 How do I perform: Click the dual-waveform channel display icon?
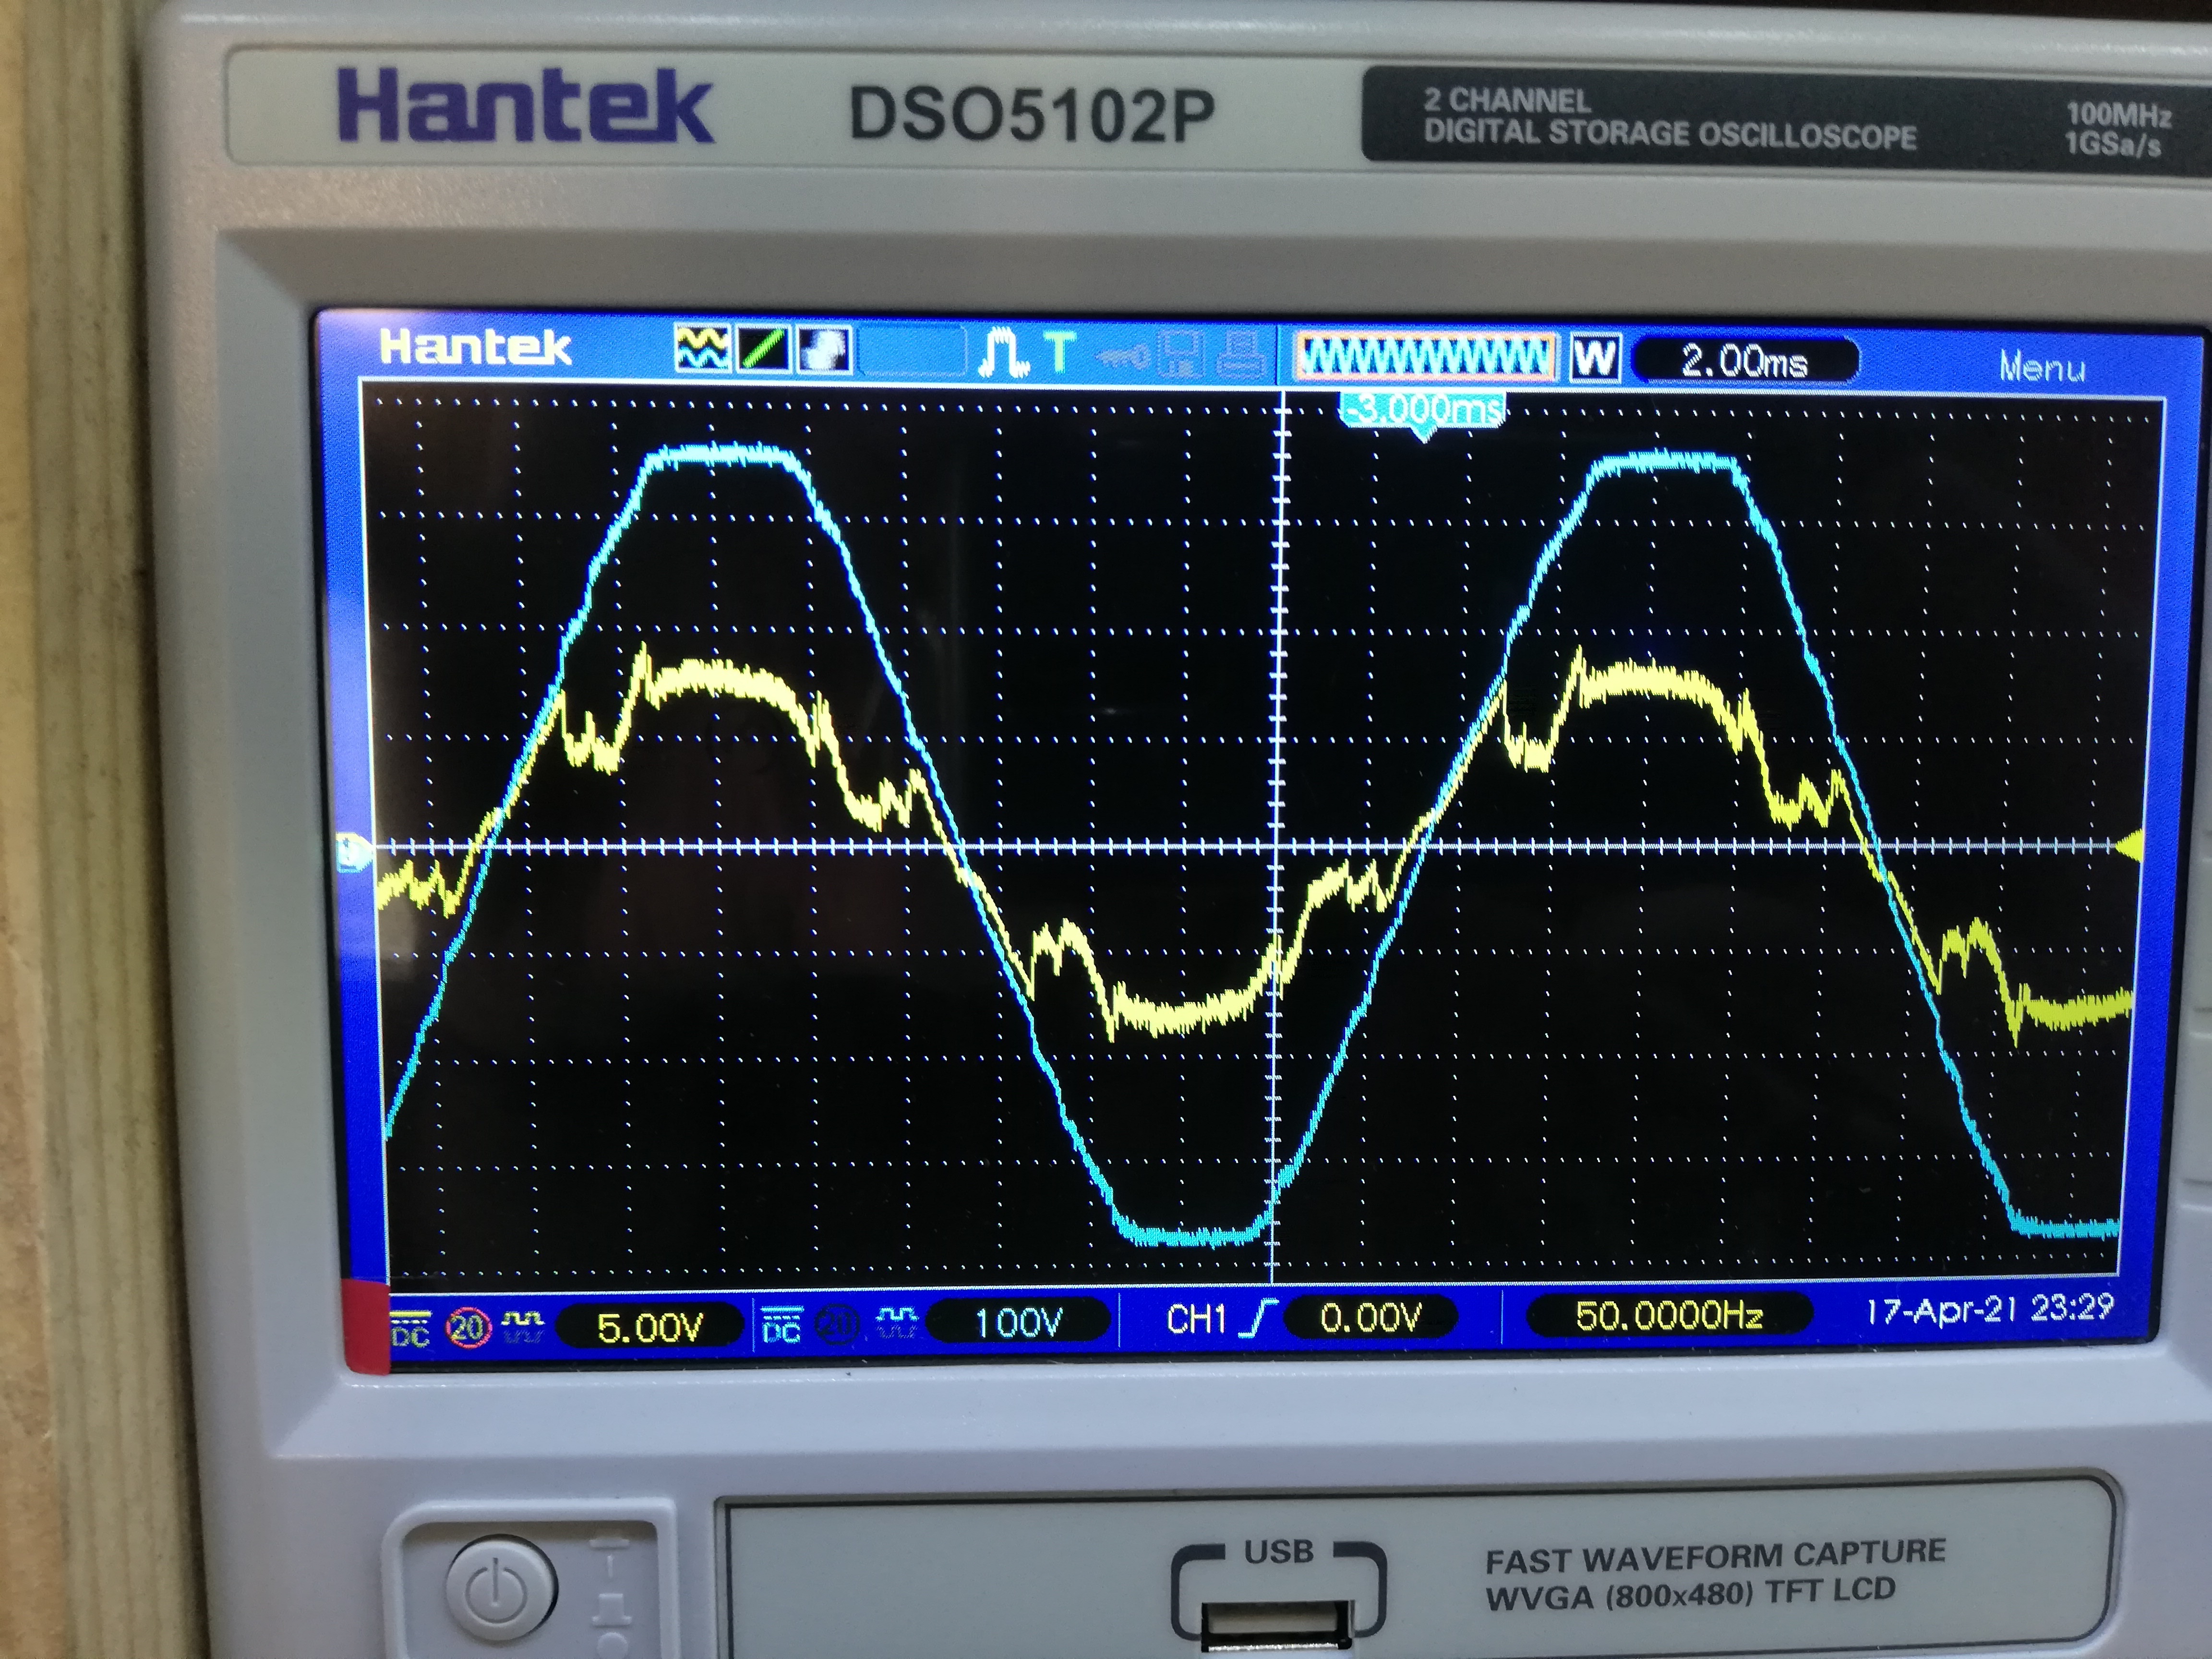[x=702, y=349]
